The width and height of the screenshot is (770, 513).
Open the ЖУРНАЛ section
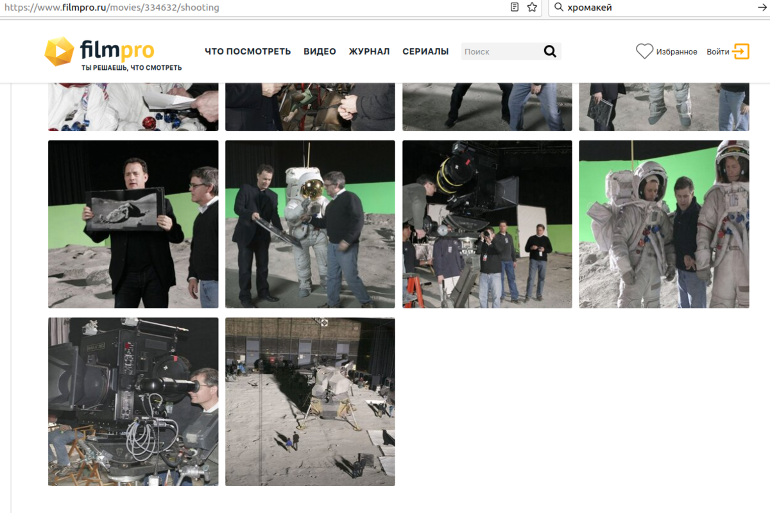pos(369,51)
